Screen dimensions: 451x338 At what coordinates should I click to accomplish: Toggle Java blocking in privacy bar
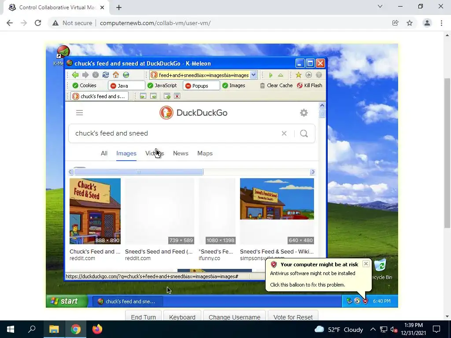click(x=126, y=86)
